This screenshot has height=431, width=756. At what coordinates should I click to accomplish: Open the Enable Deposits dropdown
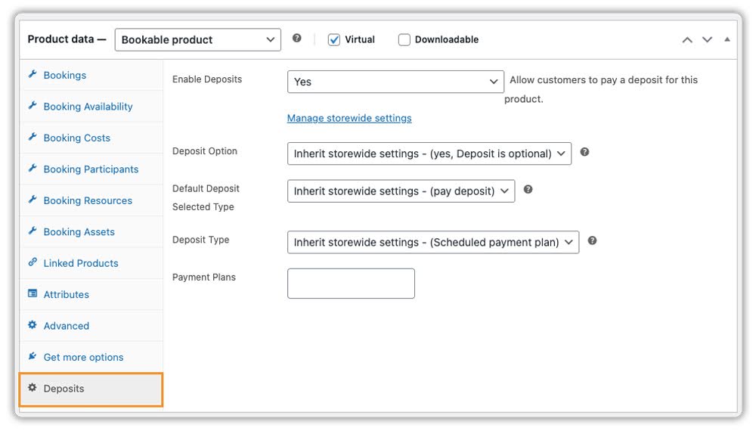(395, 82)
